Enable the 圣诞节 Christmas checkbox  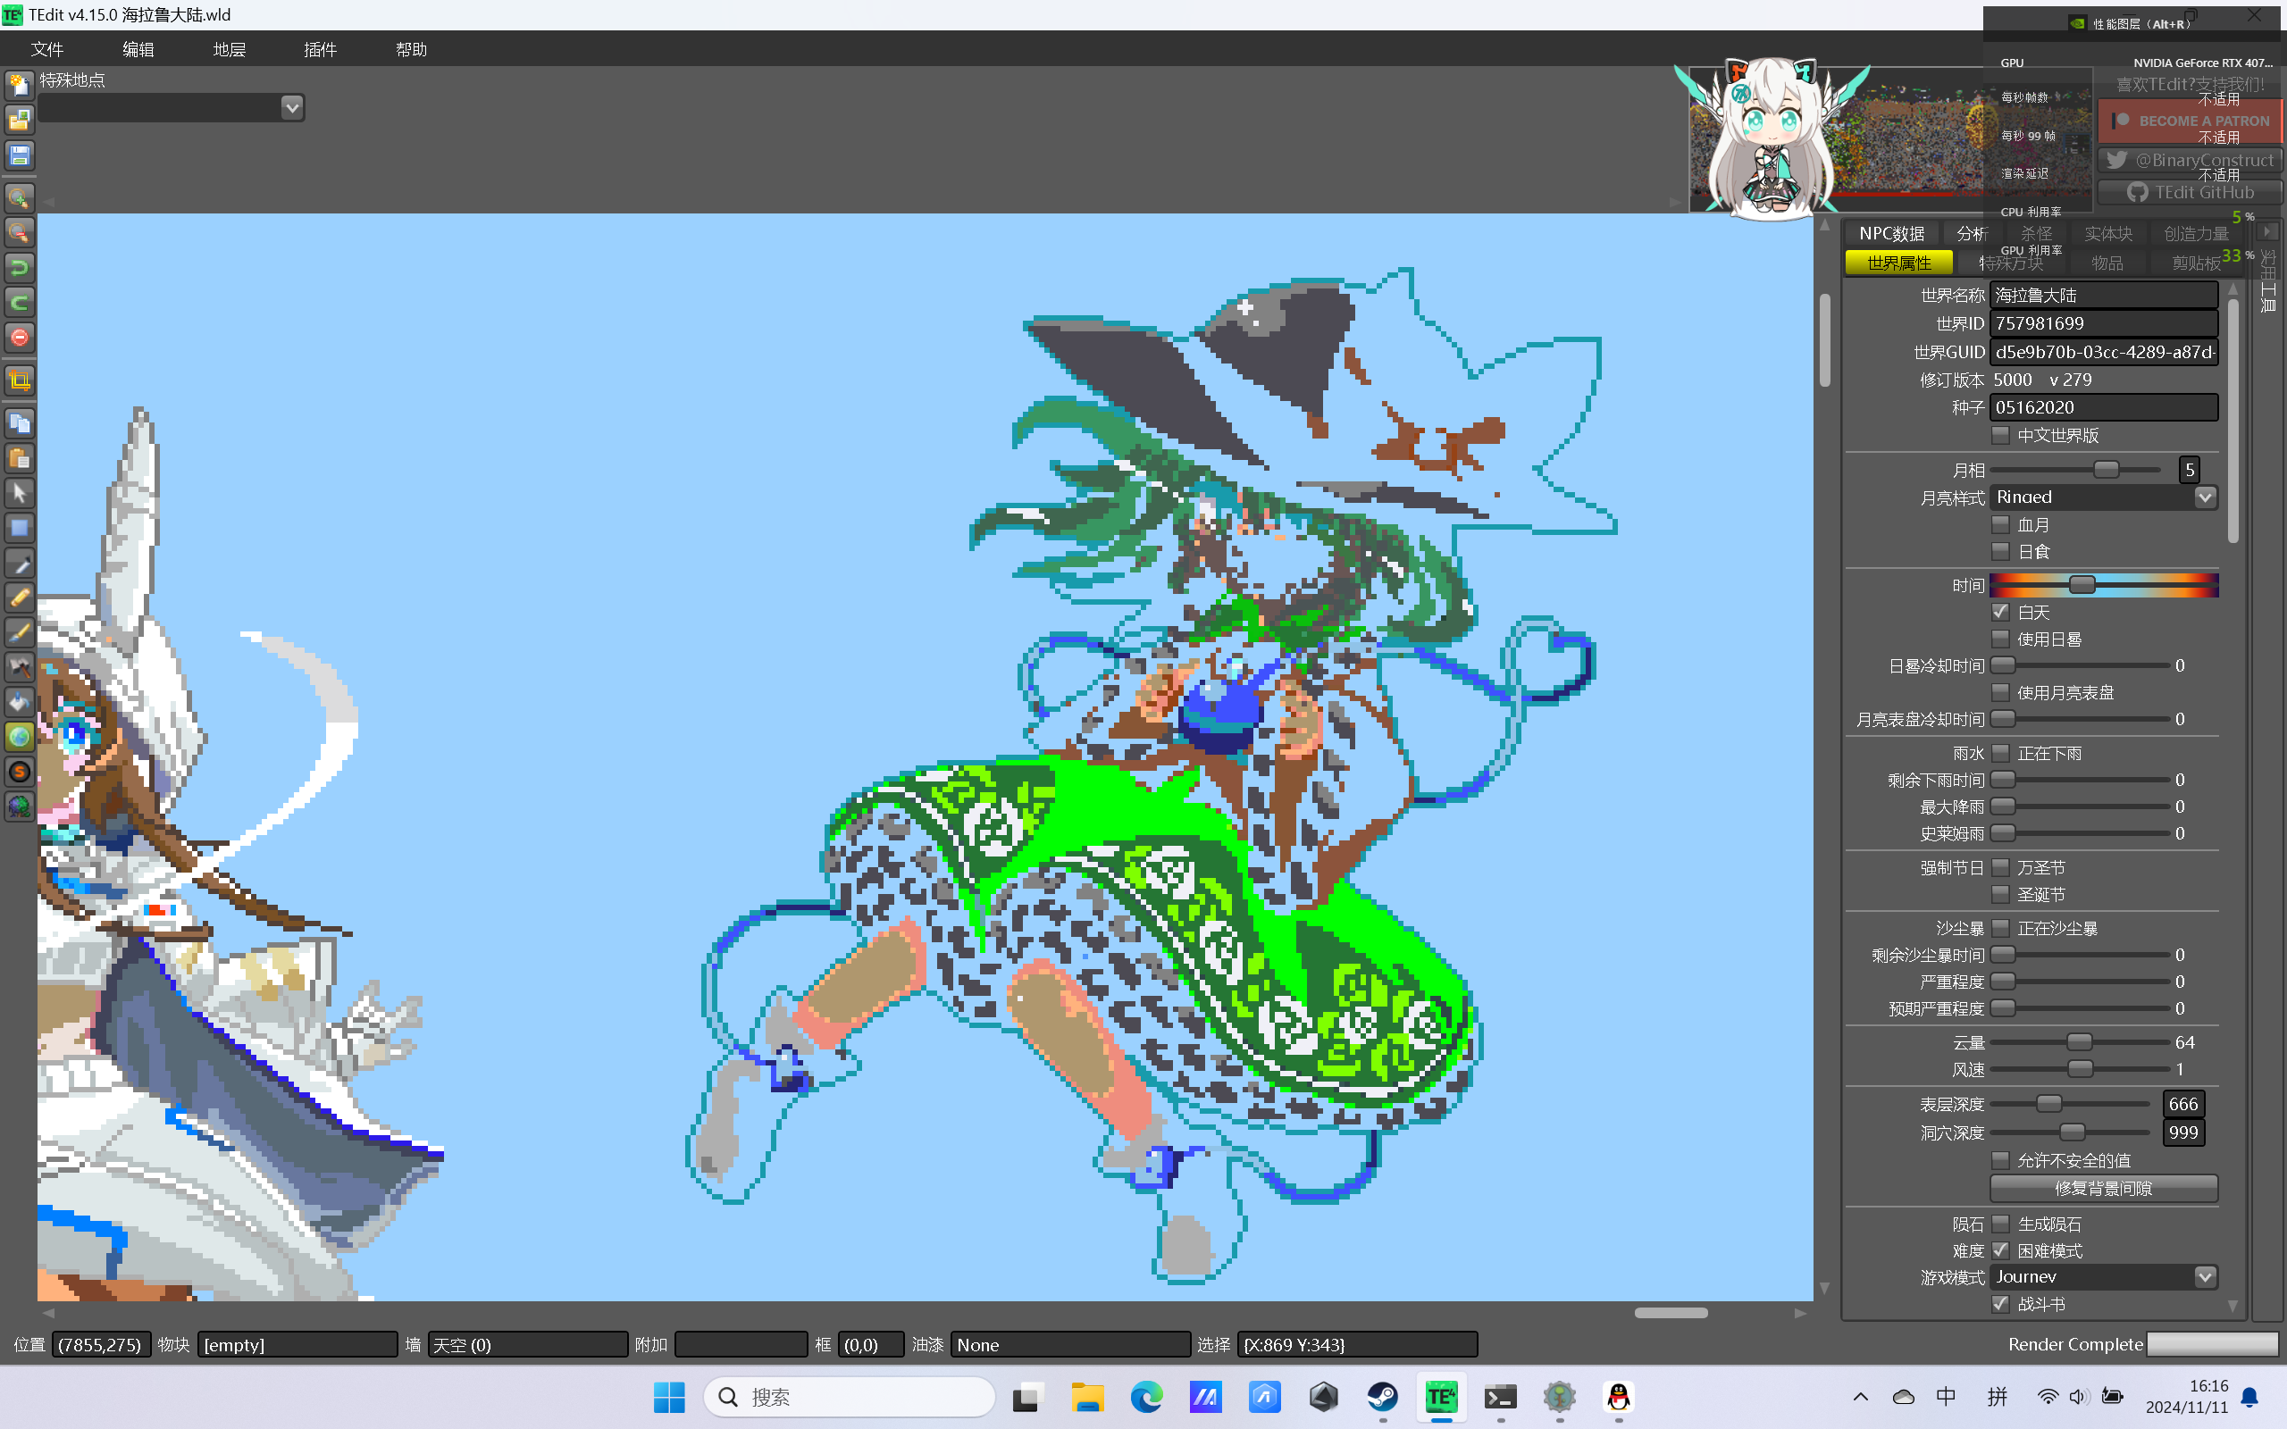point(1999,893)
